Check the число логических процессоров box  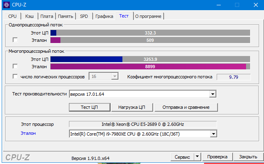click(x=16, y=76)
